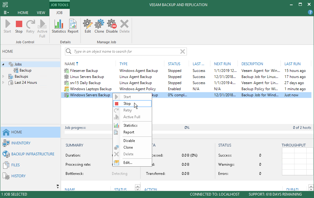Sort by the LAST RUN column header
314x198 pixels.
(292, 64)
